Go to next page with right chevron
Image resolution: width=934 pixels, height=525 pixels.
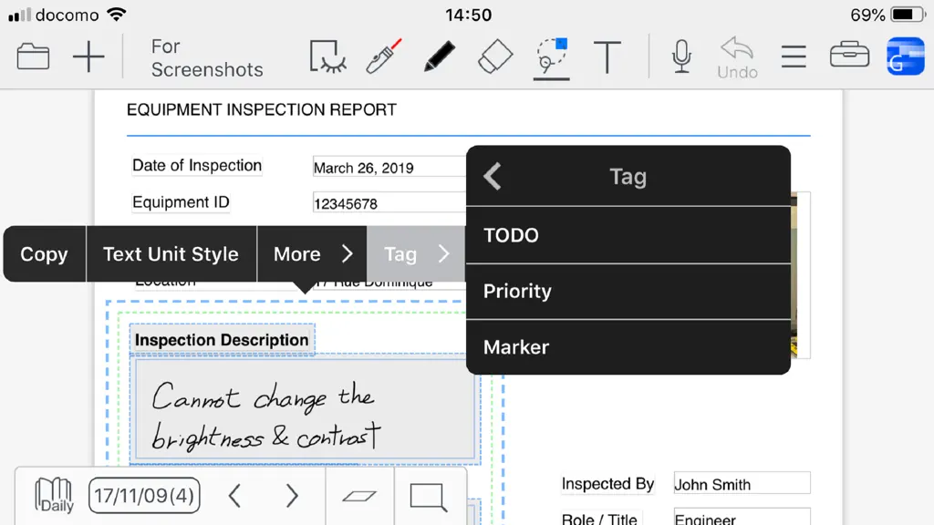291,496
